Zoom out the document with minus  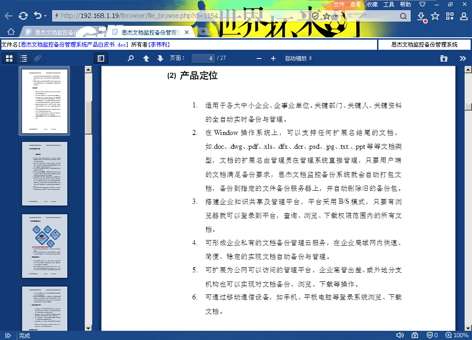click(x=259, y=59)
